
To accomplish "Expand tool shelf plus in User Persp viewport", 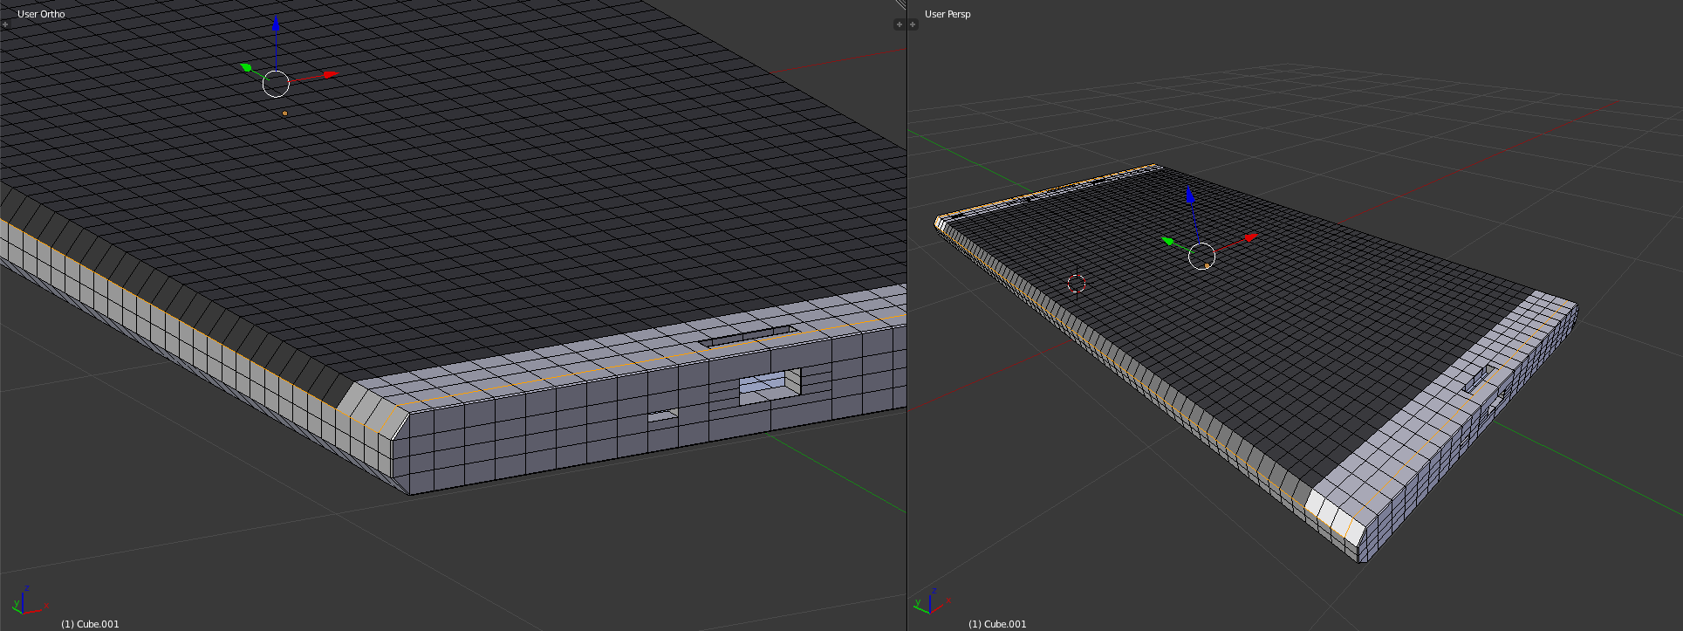I will [x=913, y=24].
